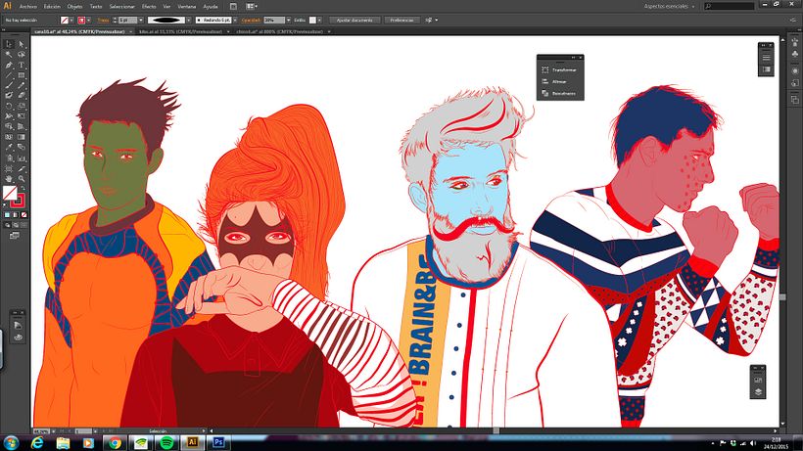The height and width of the screenshot is (451, 803).
Task: Select the Slice tool
Action: [x=21, y=168]
